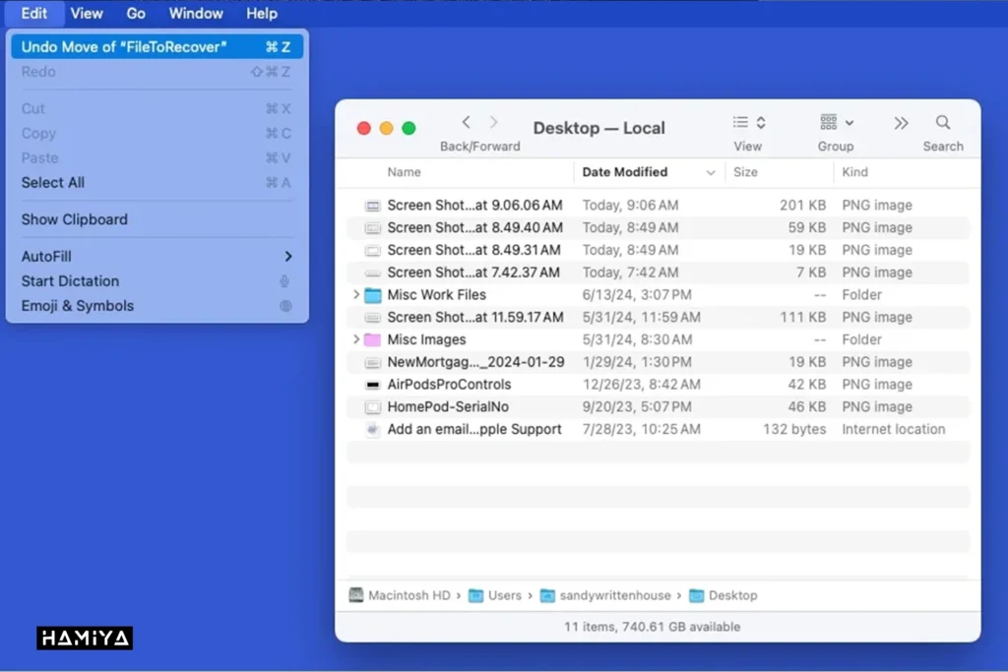Click Internet location kind cell
The width and height of the screenshot is (1008, 672).
pyautogui.click(x=894, y=429)
